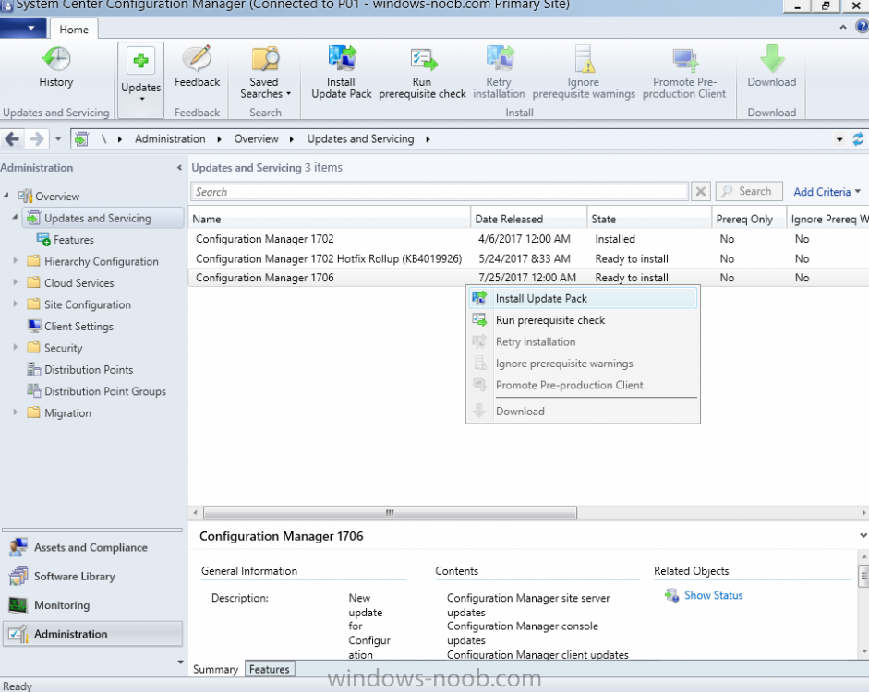Screen dimensions: 869x692
Task: Go forward with the navigation arrow
Action: 37,139
